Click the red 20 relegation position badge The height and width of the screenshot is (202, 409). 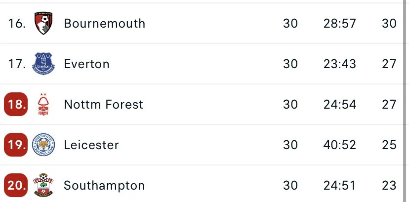(17, 185)
